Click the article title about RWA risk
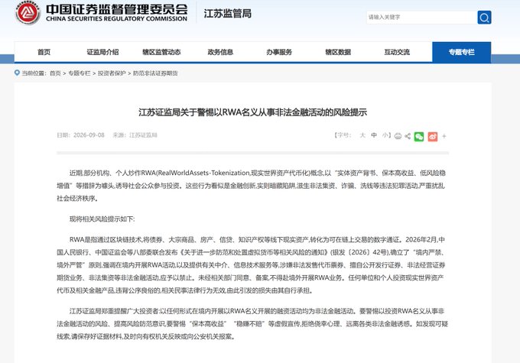 coord(252,112)
